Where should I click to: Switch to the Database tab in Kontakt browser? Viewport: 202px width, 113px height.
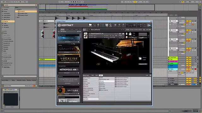[x=67, y=29]
